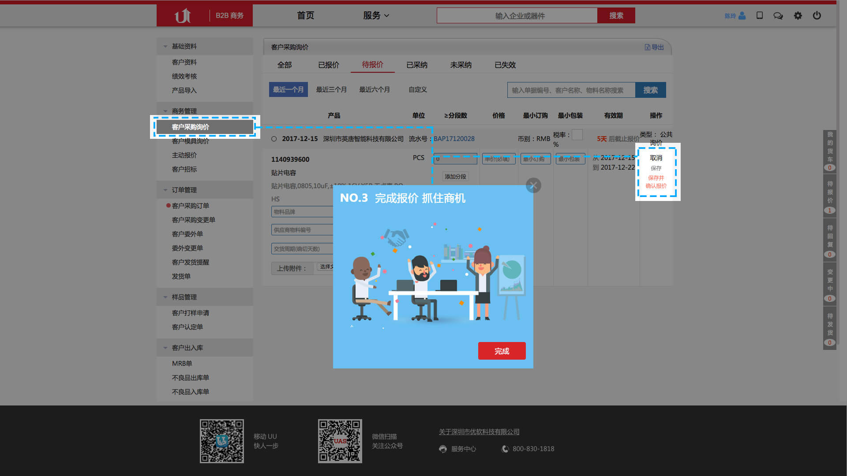The image size is (847, 476).
Task: Click the red 完成 button
Action: (502, 351)
